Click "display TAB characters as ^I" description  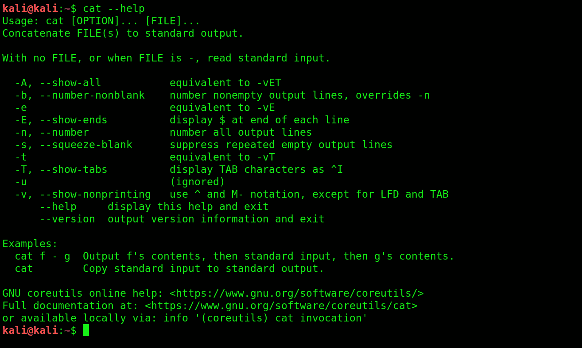tap(256, 170)
